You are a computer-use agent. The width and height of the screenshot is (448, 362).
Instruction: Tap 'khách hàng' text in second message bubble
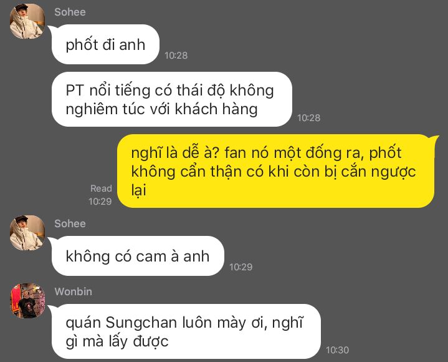point(216,109)
